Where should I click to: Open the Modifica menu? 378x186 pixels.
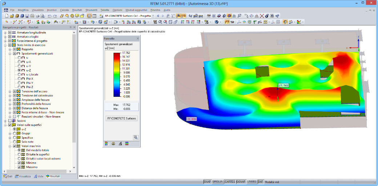[23, 10]
